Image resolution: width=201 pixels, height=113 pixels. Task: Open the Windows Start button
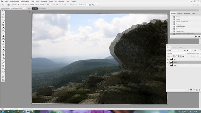click(x=3, y=111)
